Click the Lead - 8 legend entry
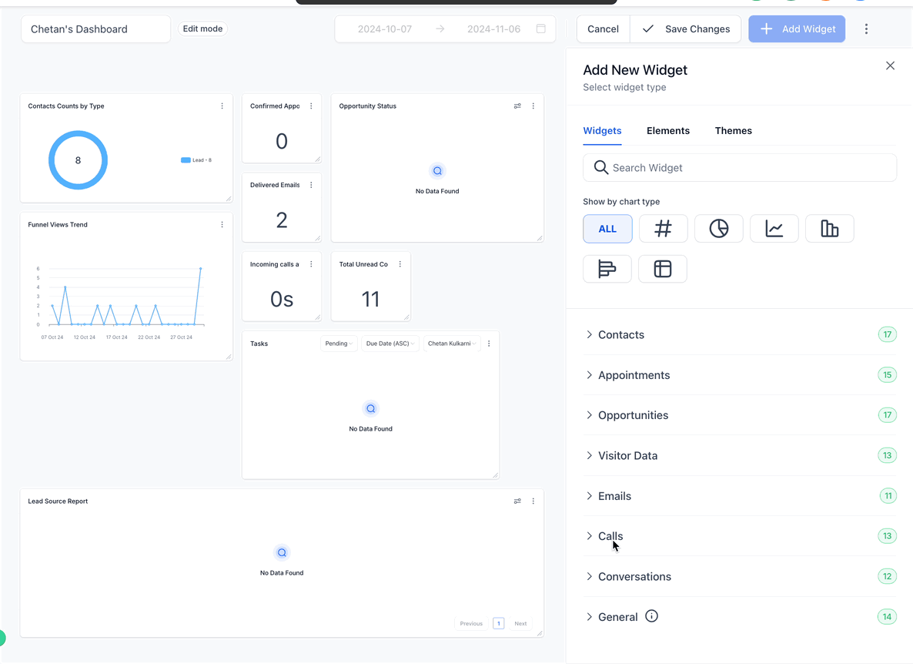This screenshot has height=664, width=913. (x=196, y=160)
